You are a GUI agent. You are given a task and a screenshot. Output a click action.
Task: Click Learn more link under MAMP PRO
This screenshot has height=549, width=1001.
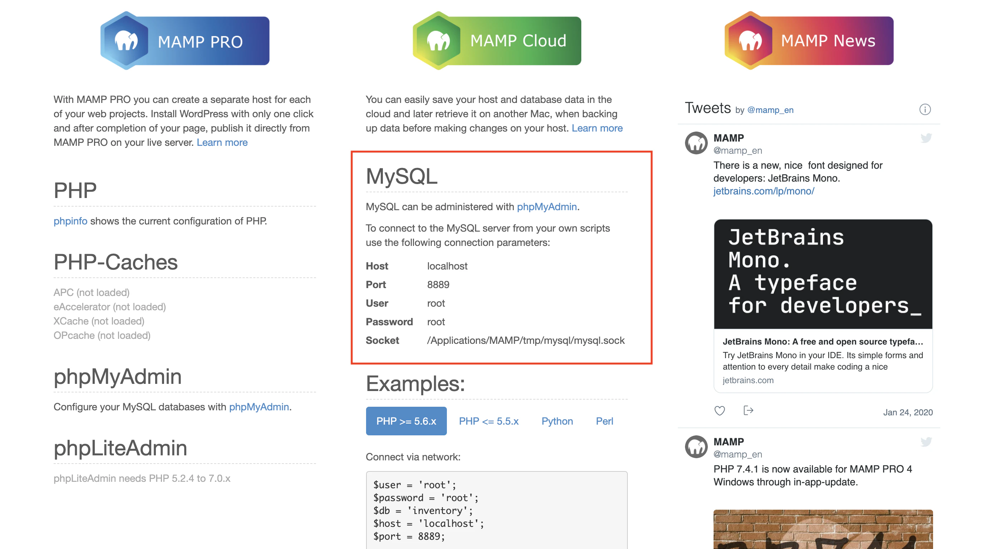click(222, 143)
